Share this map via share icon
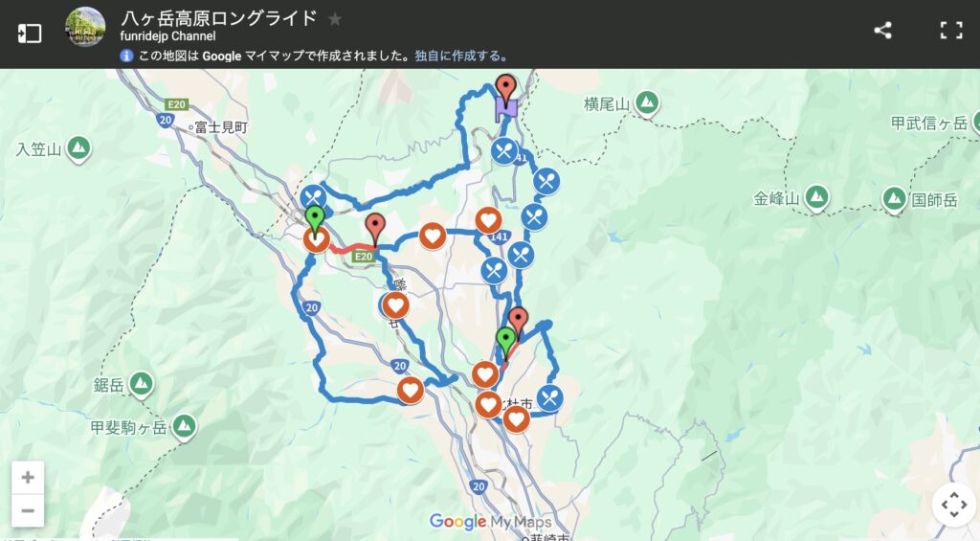The width and height of the screenshot is (980, 541). tap(882, 30)
